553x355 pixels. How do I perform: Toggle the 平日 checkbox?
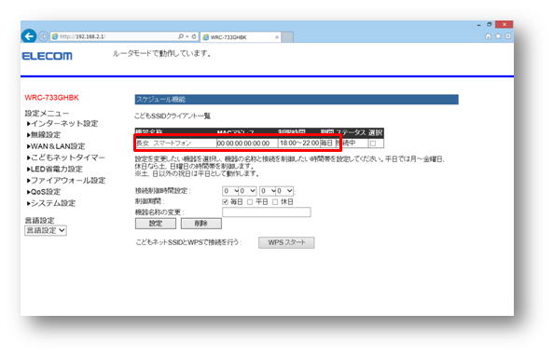[x=250, y=202]
